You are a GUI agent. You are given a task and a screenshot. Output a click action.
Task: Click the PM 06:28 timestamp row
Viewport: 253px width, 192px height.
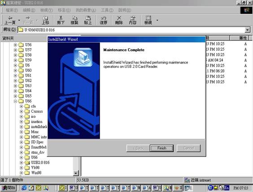215,71
